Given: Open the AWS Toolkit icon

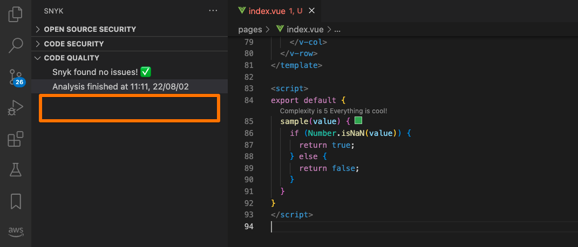Looking at the screenshot, I should [x=16, y=231].
